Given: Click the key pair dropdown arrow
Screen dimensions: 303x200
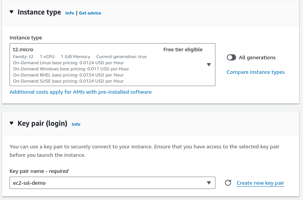Looking at the screenshot, I should pyautogui.click(x=209, y=183).
